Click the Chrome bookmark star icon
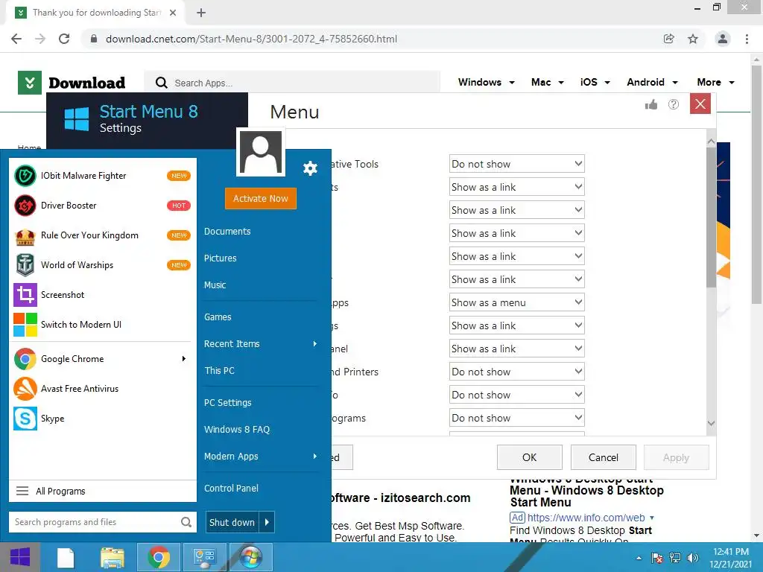Screen dimensions: 763x572 pyautogui.click(x=693, y=39)
